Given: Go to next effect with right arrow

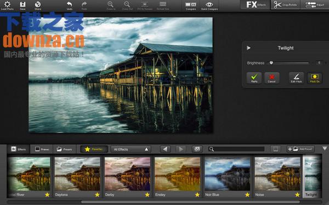Looking at the screenshot, I should (180, 149).
